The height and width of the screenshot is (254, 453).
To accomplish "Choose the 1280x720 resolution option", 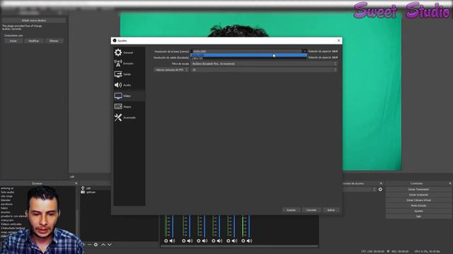I will tap(248, 58).
